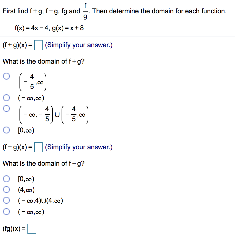Select [0,∞) for domain of f+g
Viewport: 235px width, 237px height.
tap(6, 130)
